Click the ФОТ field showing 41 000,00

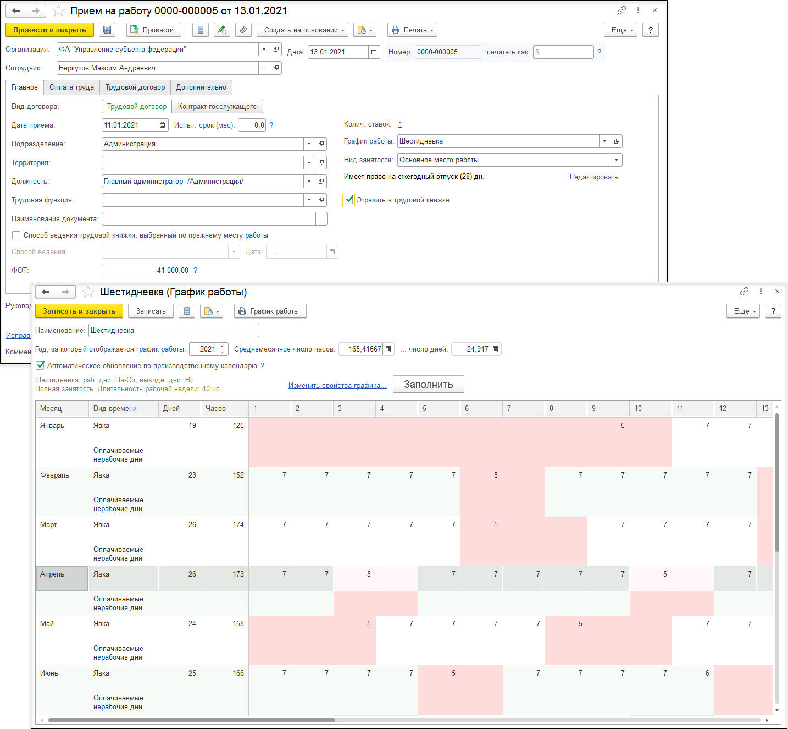pos(146,270)
